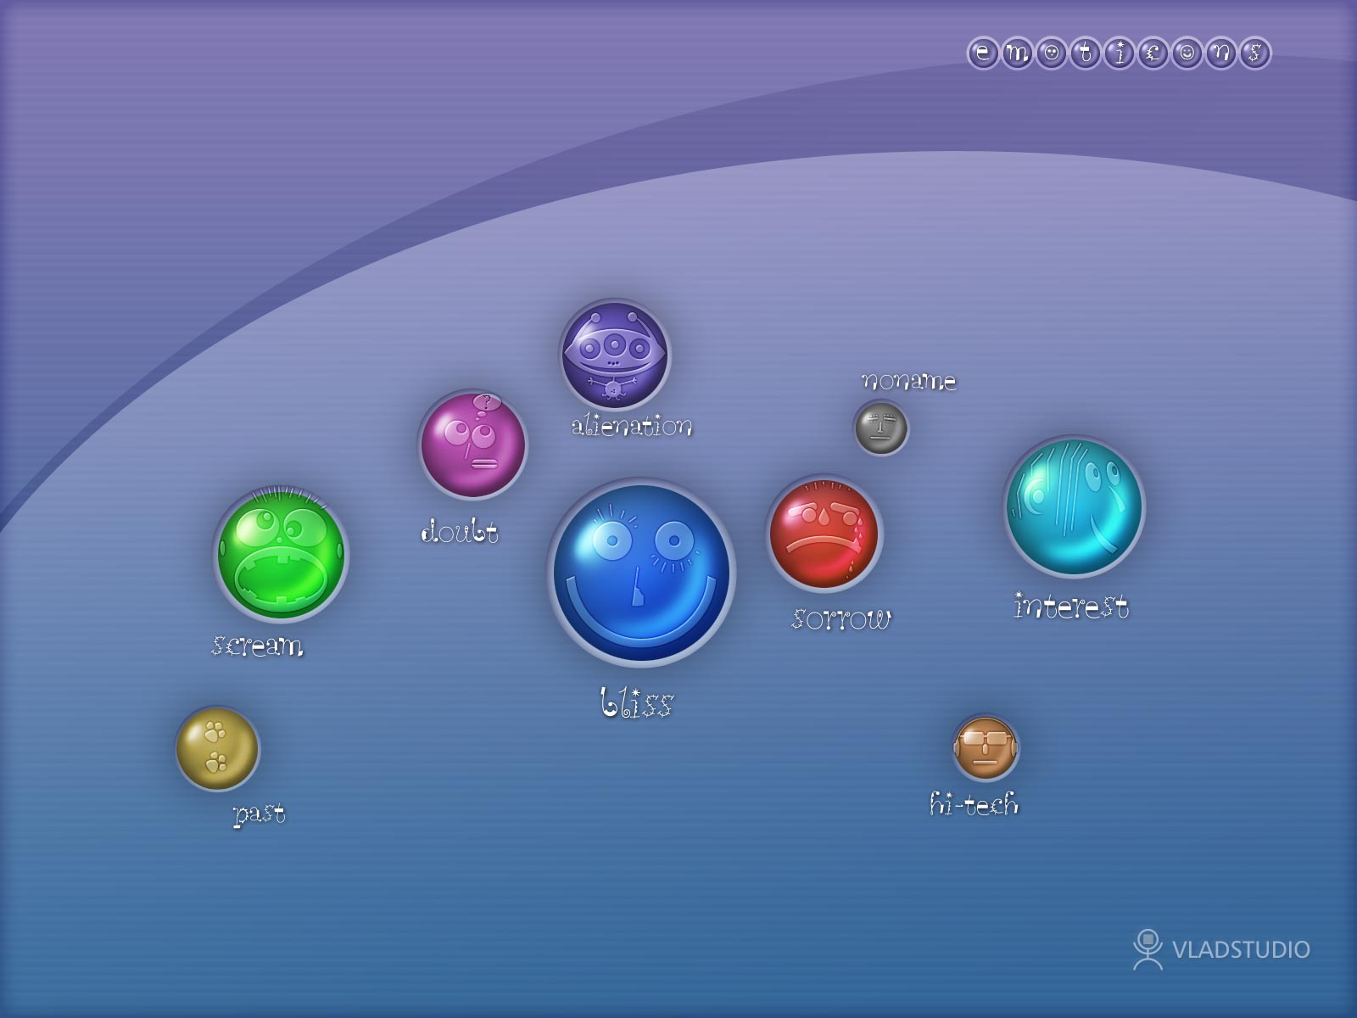The image size is (1357, 1018).
Task: Select the pink doubt emoticon orb
Action: click(x=473, y=445)
